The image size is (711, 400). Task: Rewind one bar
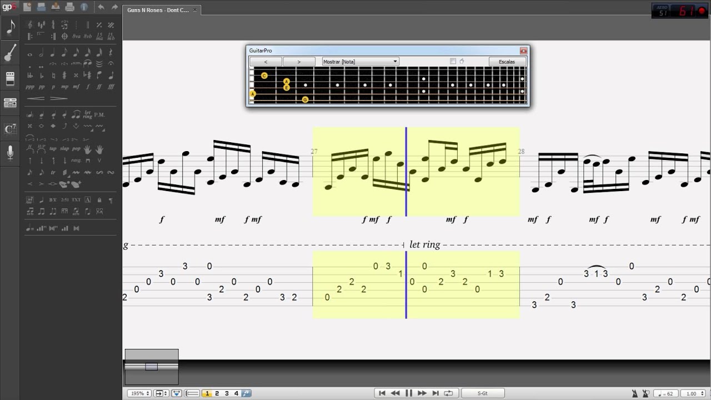395,393
